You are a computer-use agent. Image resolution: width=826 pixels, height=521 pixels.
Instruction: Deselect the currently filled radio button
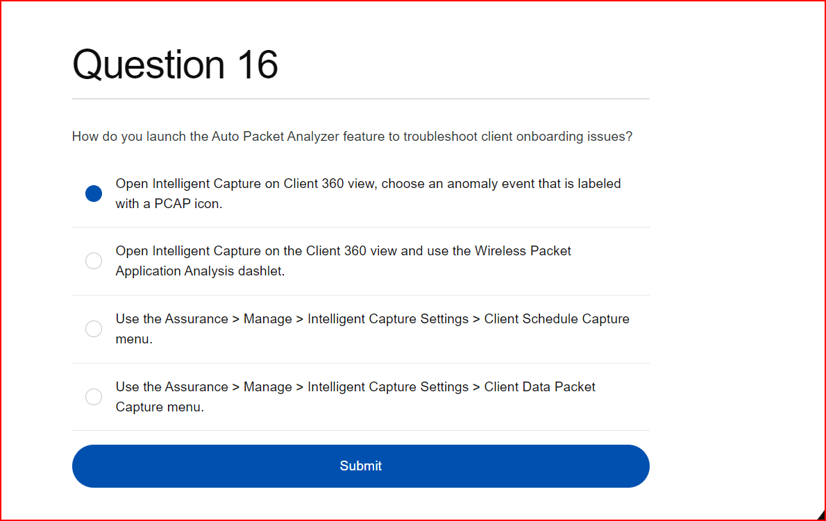click(94, 193)
